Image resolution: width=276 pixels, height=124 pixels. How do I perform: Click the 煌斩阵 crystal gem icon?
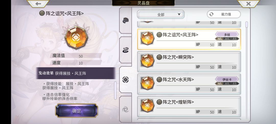(147, 105)
